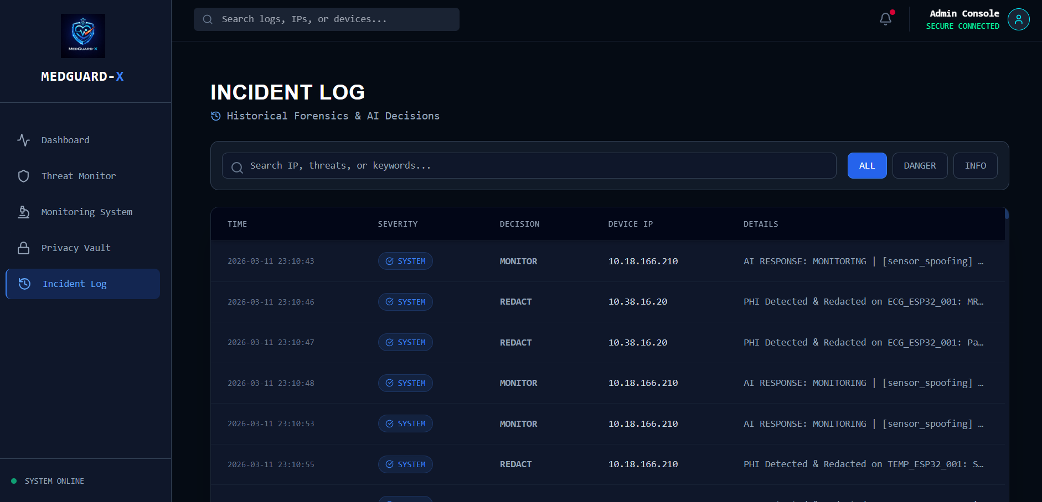
Task: Open the Privacy Vault padlock icon
Action: [x=23, y=248]
